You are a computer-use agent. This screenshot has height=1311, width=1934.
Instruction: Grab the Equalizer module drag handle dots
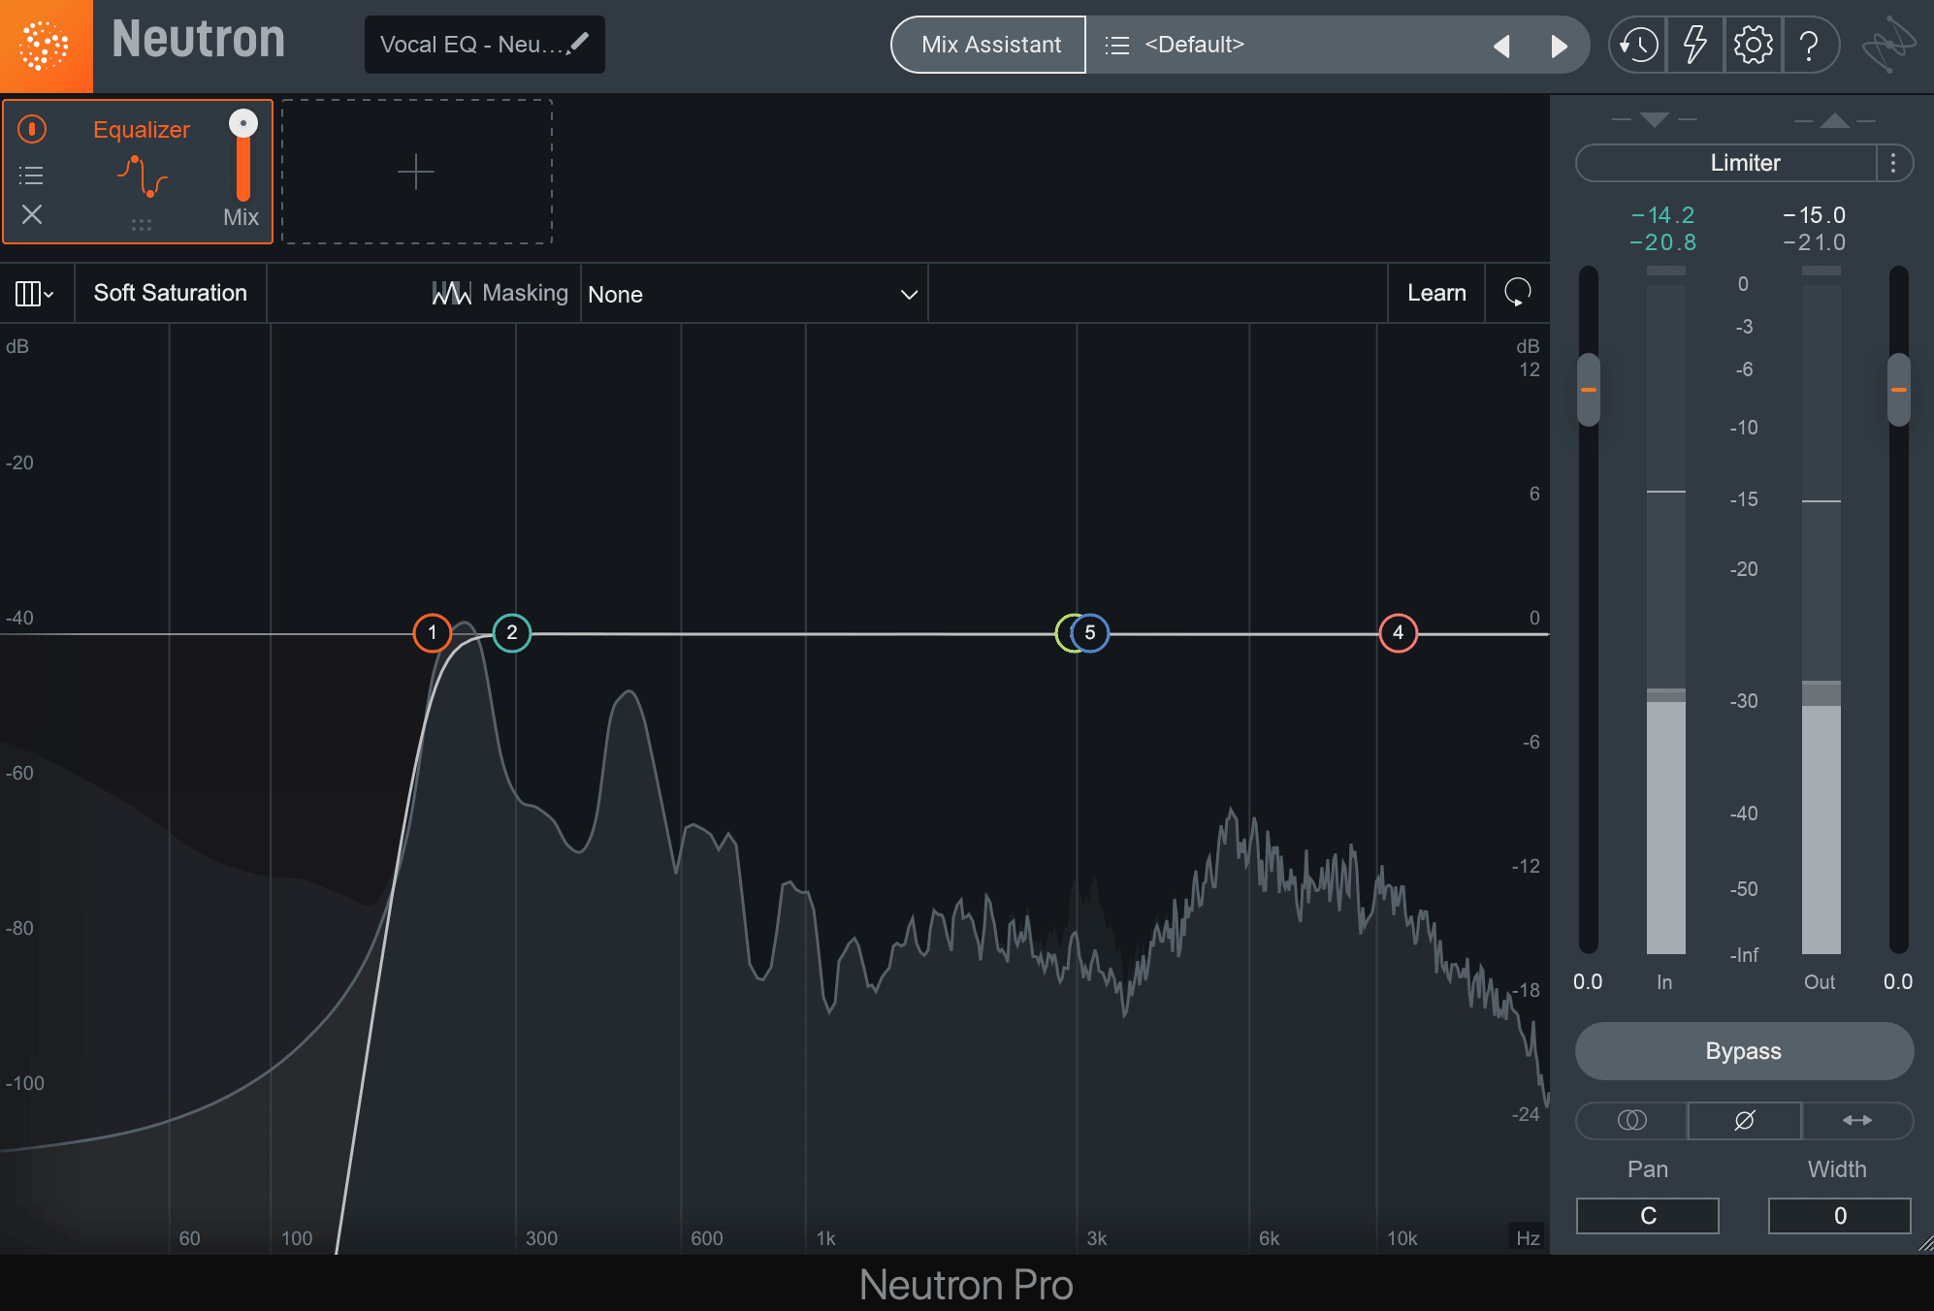[142, 225]
